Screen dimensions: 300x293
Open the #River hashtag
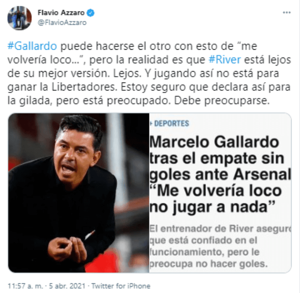coord(224,60)
